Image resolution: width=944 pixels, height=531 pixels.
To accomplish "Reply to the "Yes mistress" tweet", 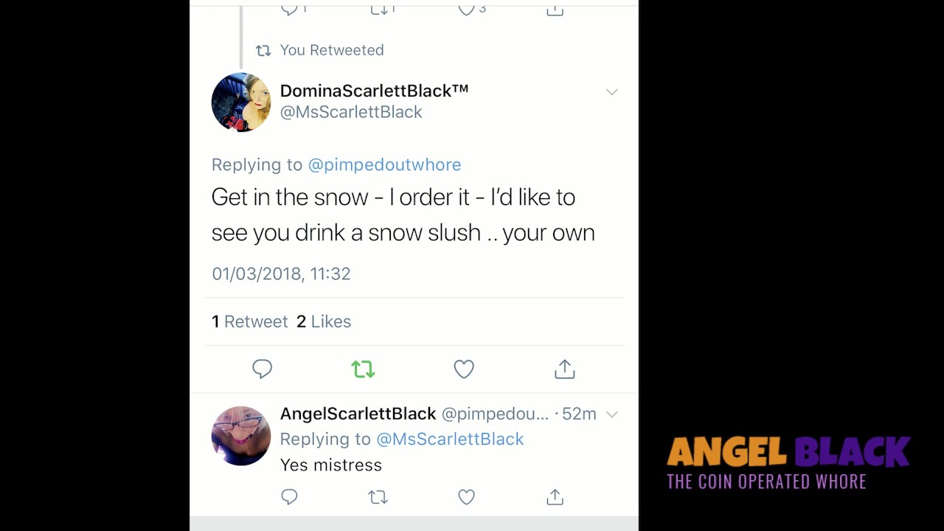I will tap(289, 497).
